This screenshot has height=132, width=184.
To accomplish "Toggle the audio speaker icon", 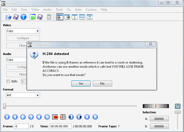I will click(178, 106).
